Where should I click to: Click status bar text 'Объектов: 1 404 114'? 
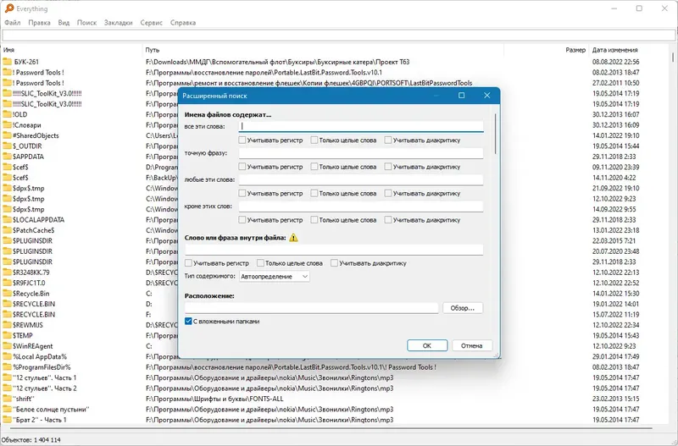31,440
